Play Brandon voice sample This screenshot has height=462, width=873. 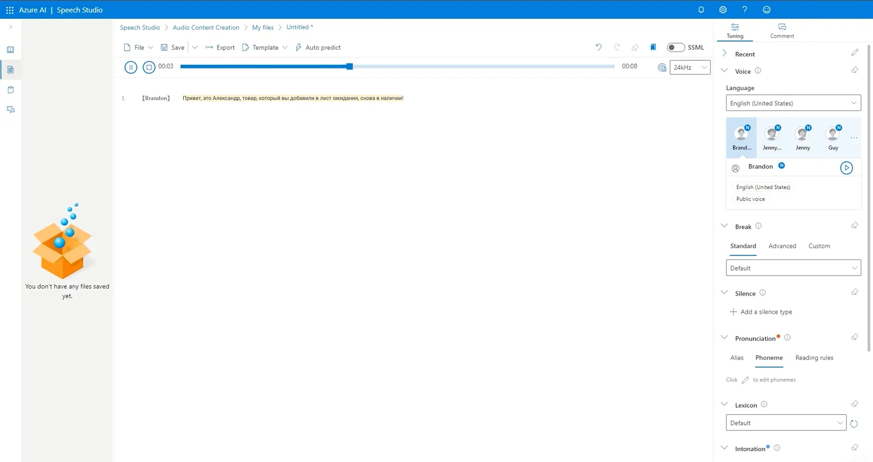(x=846, y=168)
